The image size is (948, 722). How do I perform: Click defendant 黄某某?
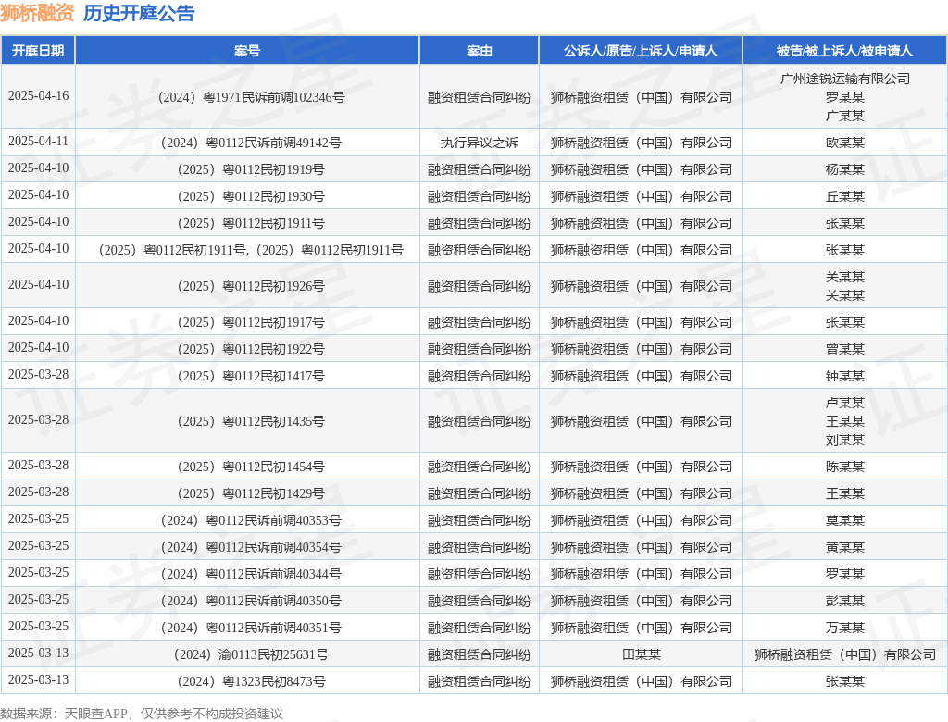(x=845, y=547)
